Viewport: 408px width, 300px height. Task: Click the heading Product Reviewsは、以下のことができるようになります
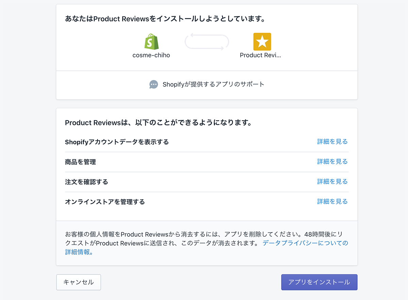tap(158, 123)
